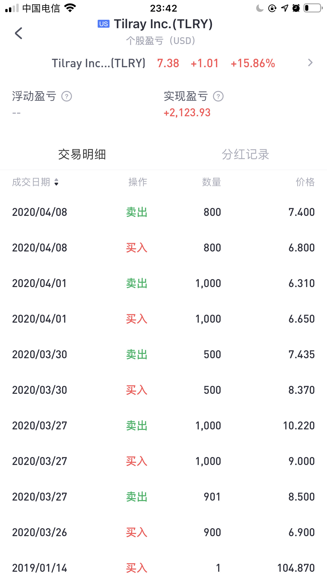Switch to the 交易明细 tab
327x582 pixels.
coord(82,154)
